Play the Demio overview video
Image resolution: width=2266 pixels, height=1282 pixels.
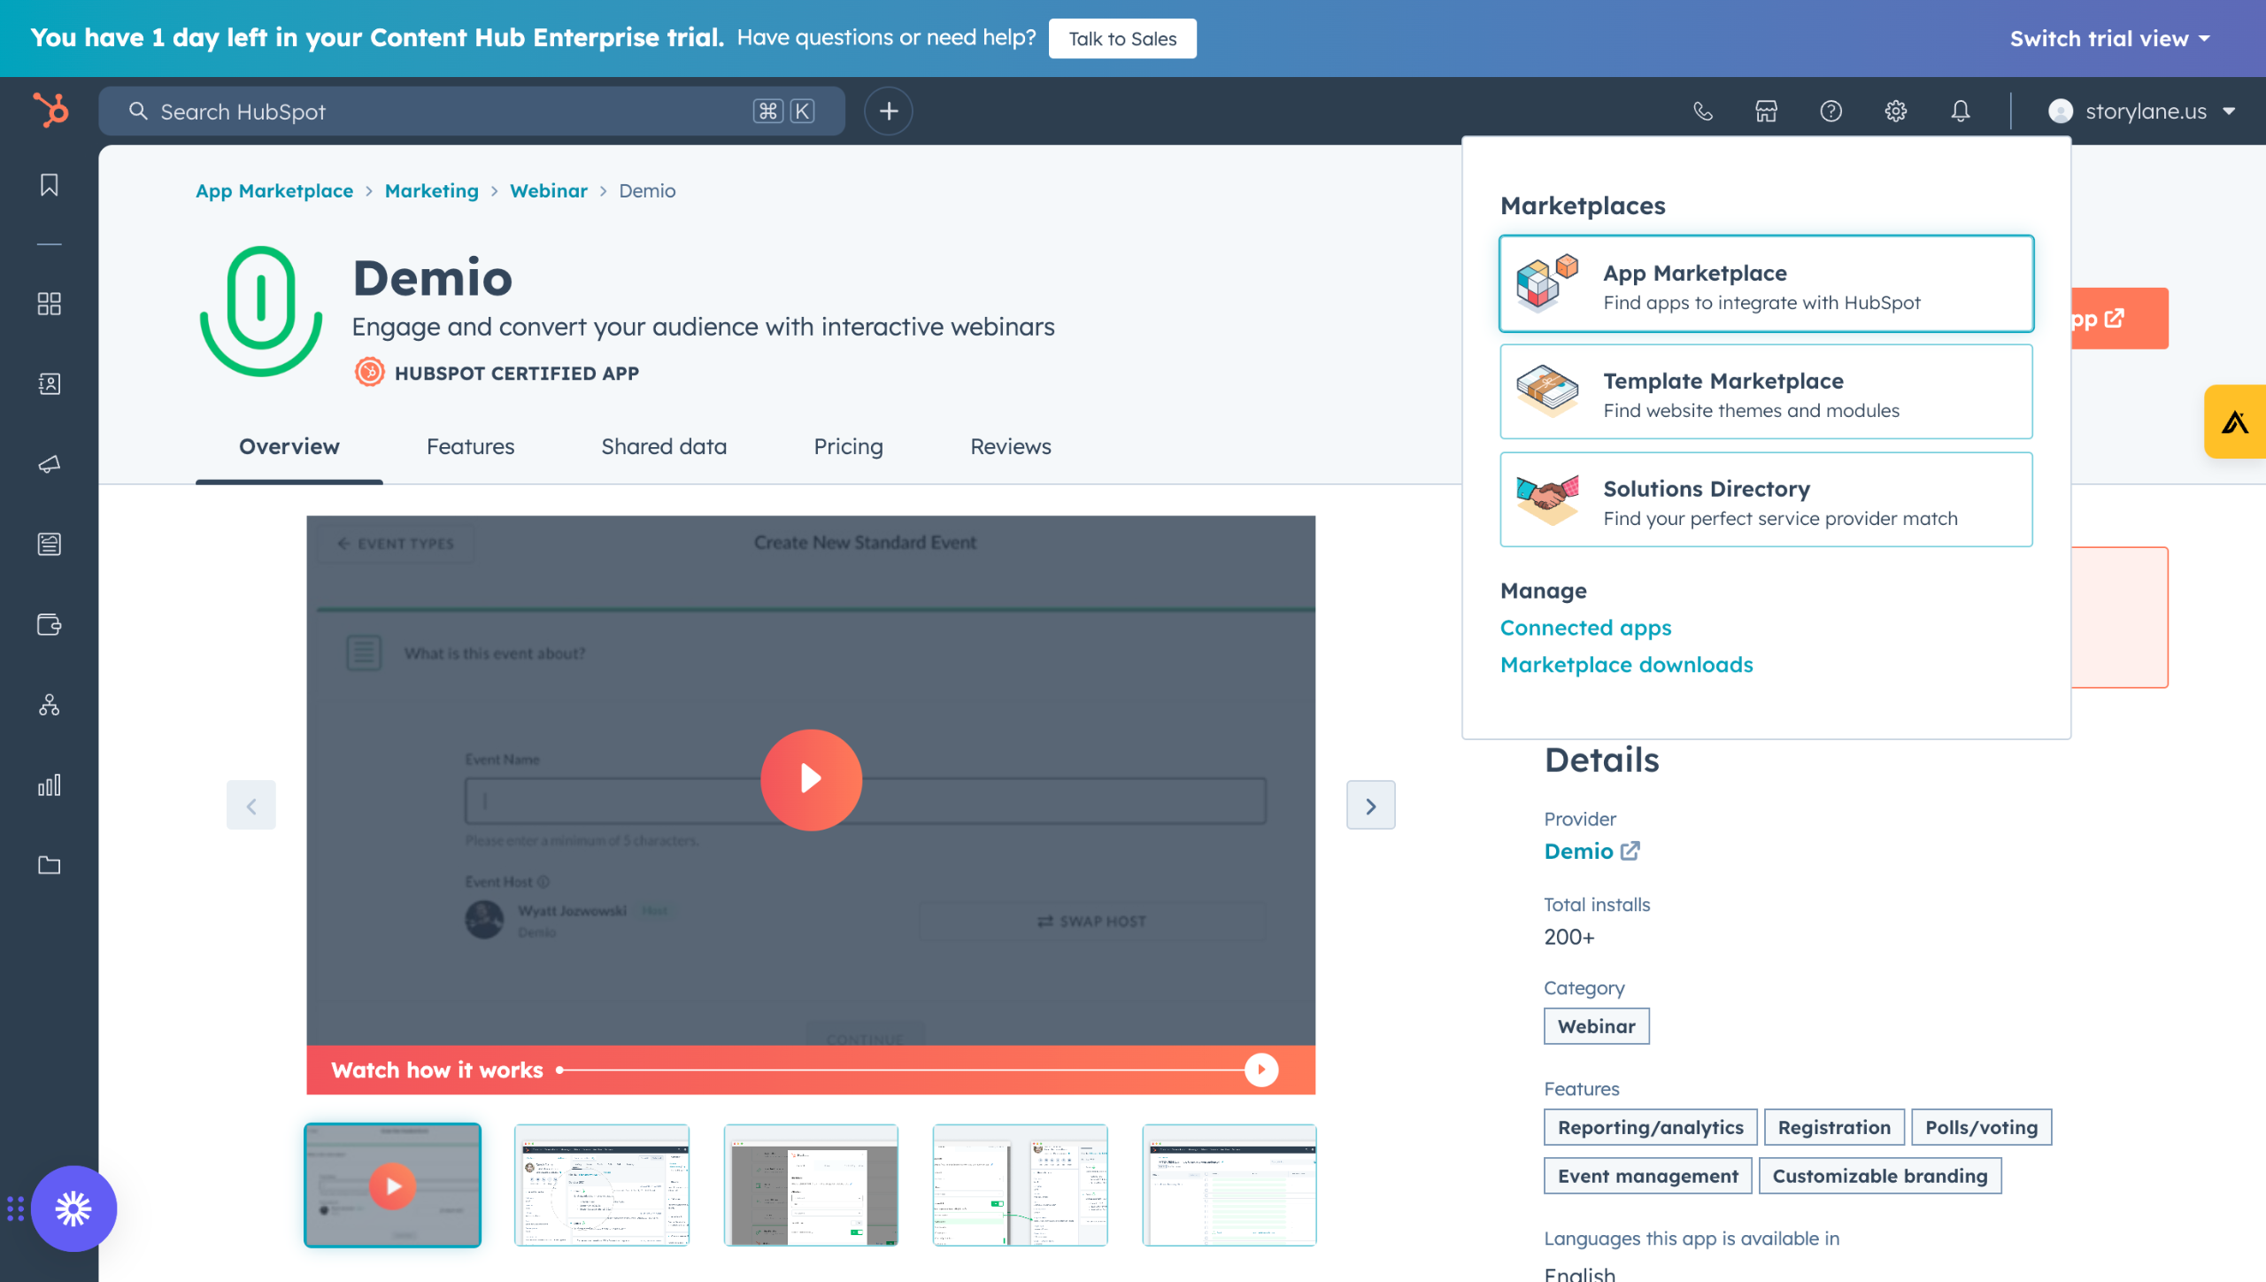811,779
